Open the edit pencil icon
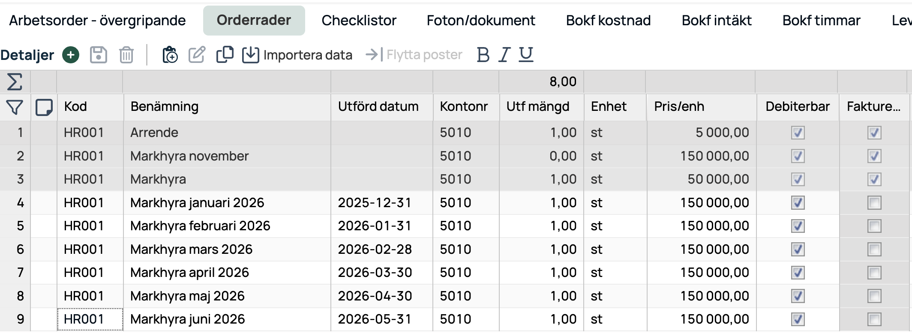The image size is (912, 333). click(x=197, y=55)
